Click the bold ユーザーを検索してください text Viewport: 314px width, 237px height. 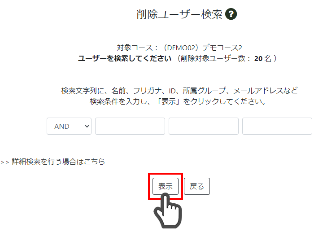pos(125,58)
